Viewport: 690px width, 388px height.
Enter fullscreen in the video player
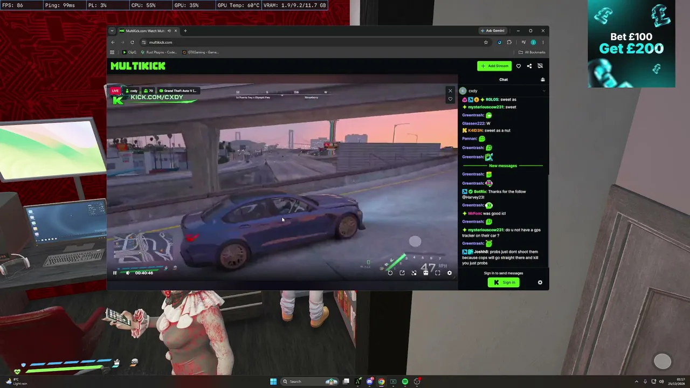(438, 273)
